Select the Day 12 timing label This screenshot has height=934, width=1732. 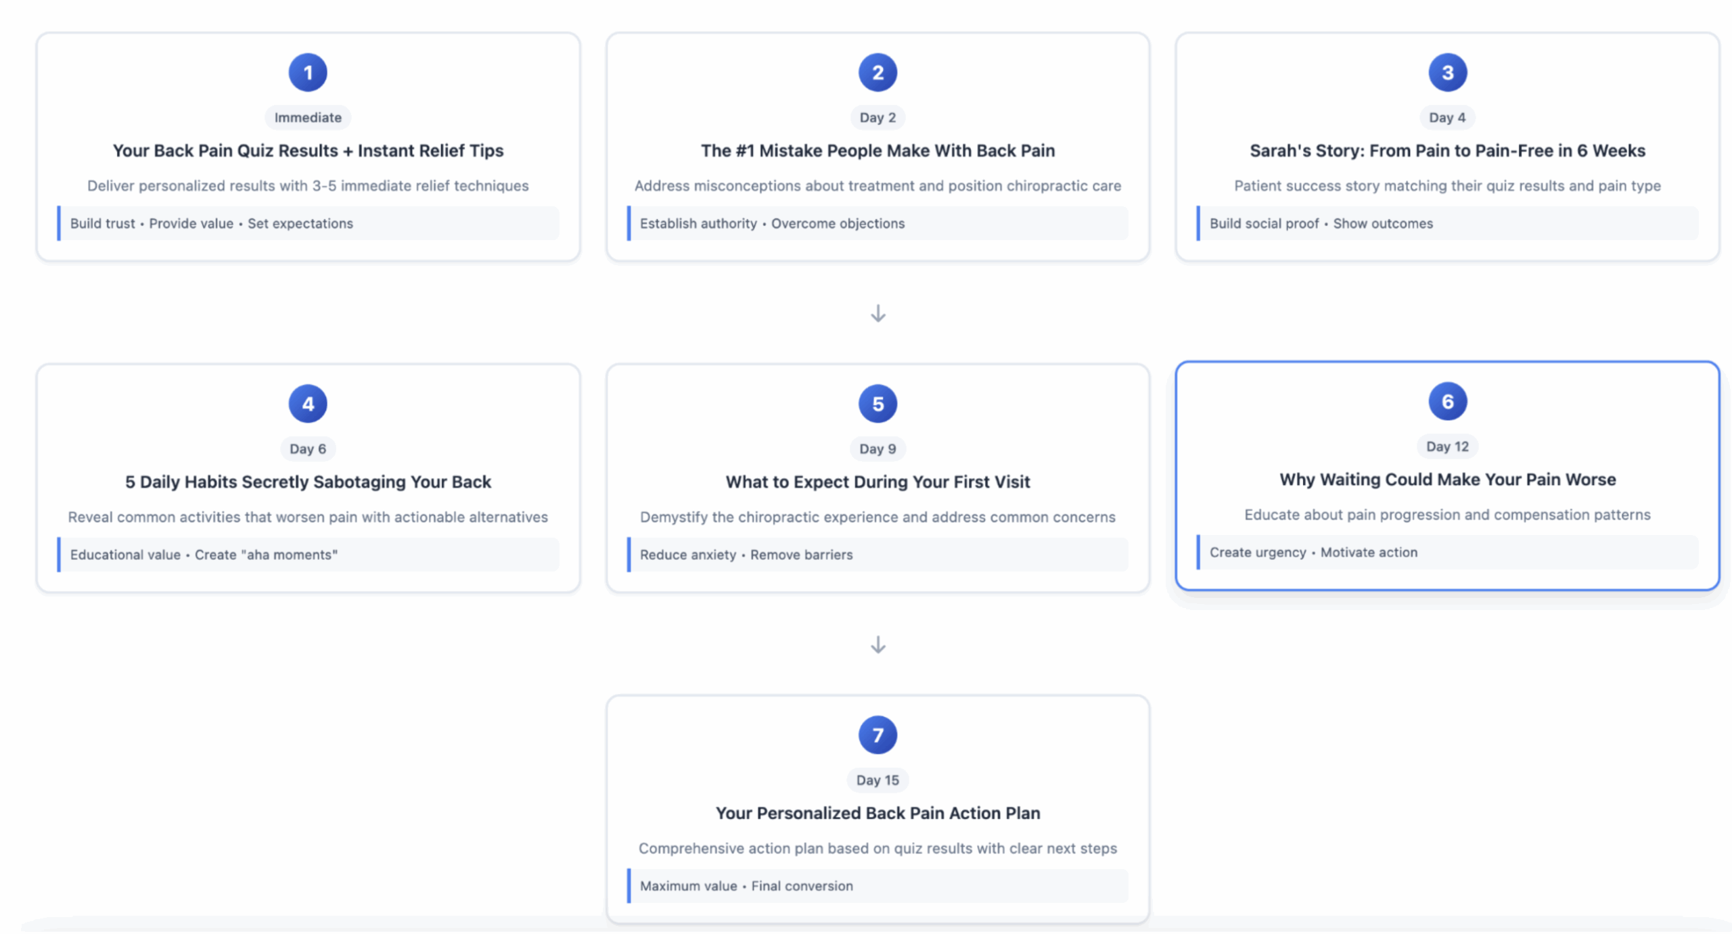[1447, 446]
